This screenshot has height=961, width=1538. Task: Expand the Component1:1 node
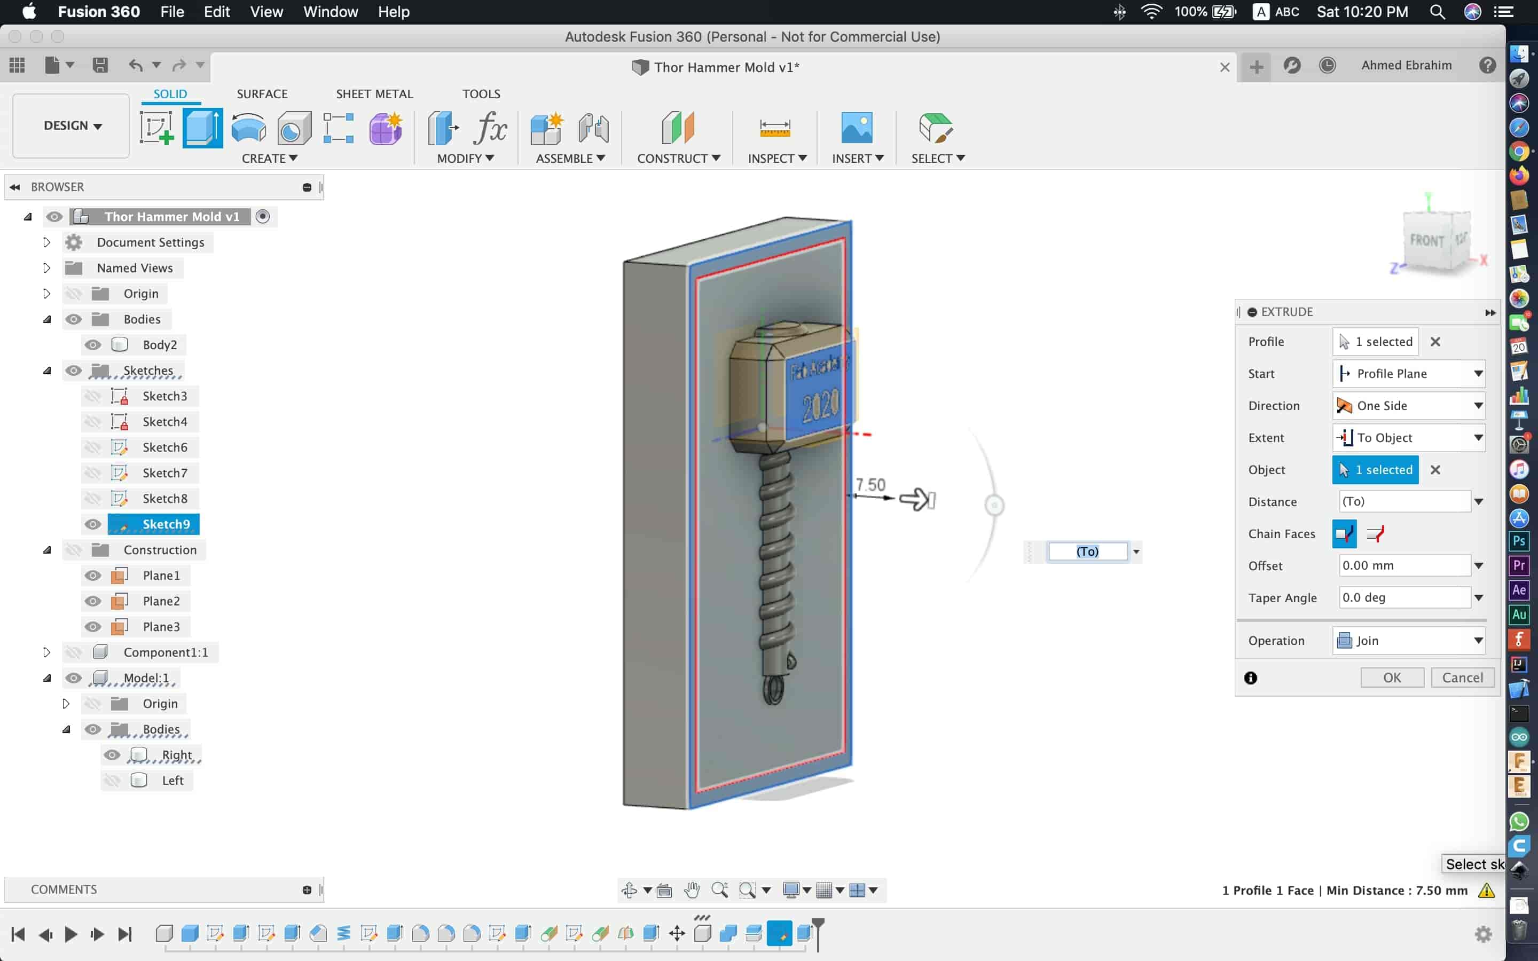coord(46,652)
